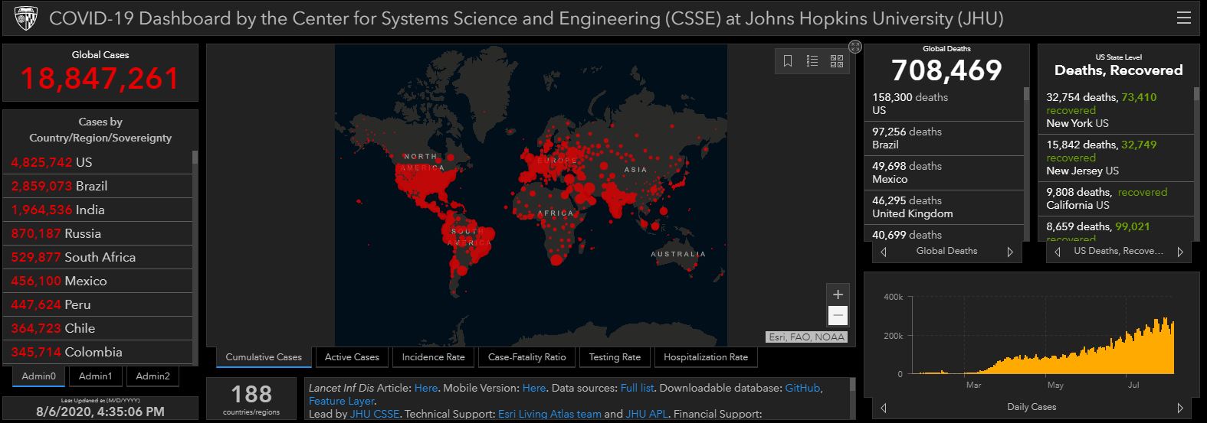Click the 46,295 deaths United Kingdom entry
Image resolution: width=1207 pixels, height=423 pixels.
[946, 207]
